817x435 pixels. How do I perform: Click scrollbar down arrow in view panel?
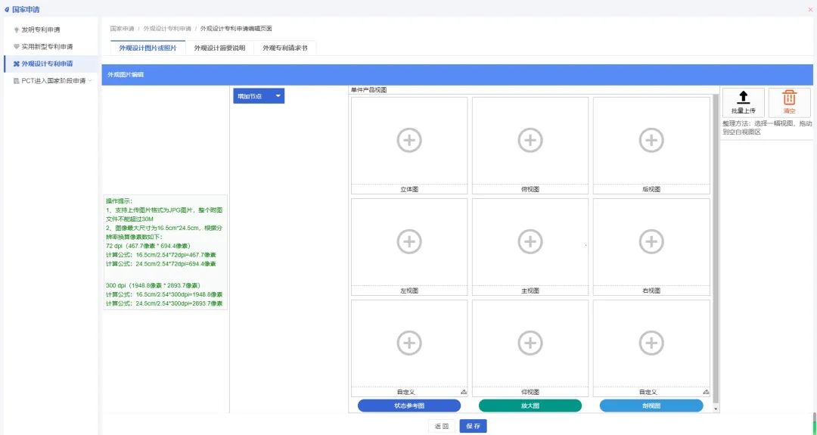(x=716, y=409)
